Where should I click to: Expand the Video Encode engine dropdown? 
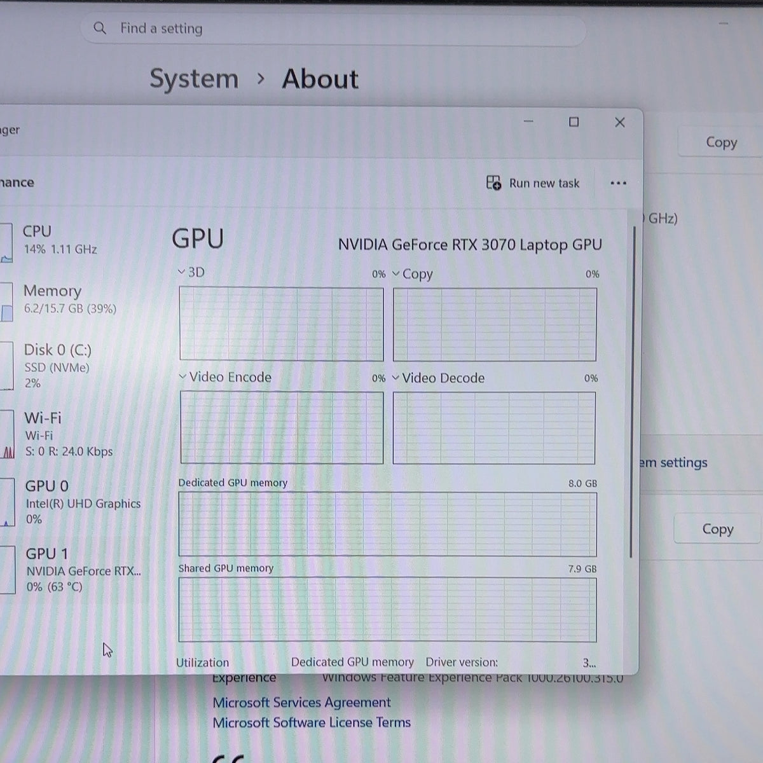[x=182, y=377]
